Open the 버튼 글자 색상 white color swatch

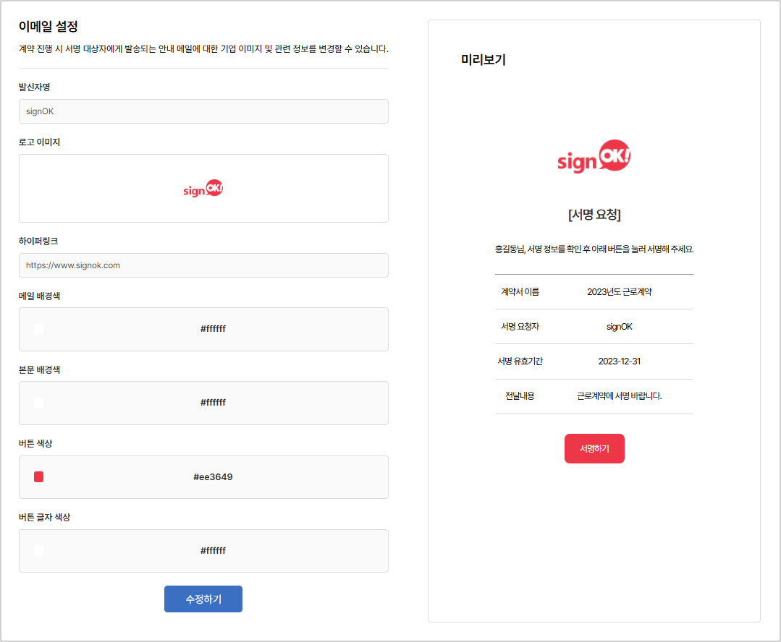pyautogui.click(x=39, y=550)
